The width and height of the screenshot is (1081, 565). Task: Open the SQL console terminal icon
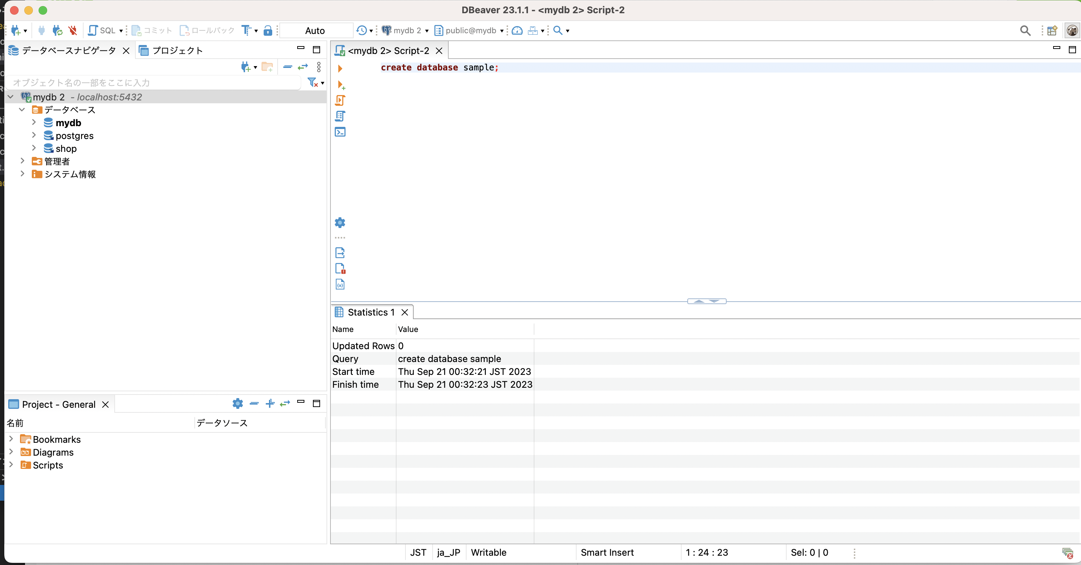coord(340,132)
